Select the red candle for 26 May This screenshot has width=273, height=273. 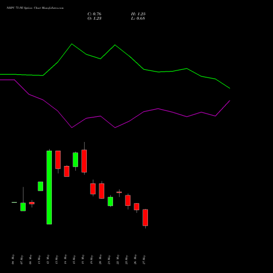(136, 206)
